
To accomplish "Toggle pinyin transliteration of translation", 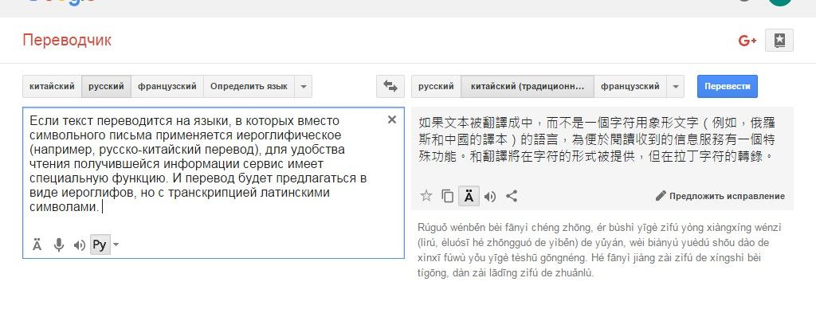I will click(469, 196).
